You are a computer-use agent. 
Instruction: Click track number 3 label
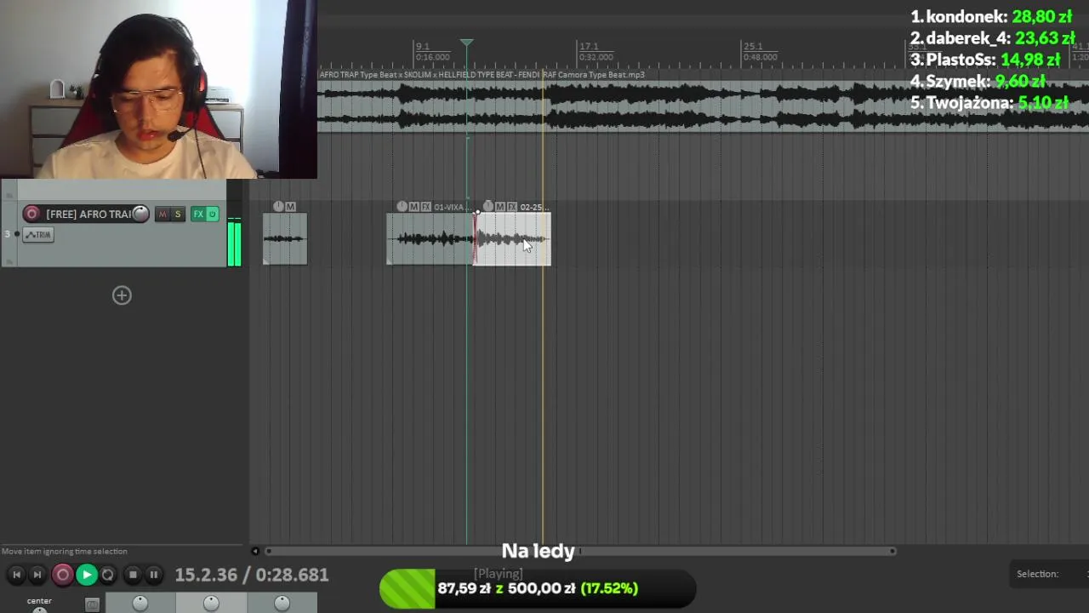click(x=8, y=234)
